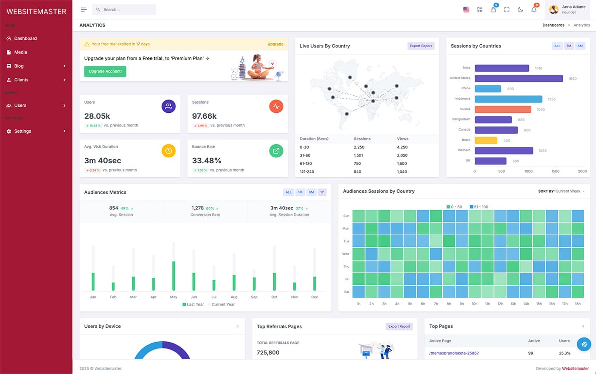
Task: Open the Media sidebar menu item
Action: coord(20,52)
